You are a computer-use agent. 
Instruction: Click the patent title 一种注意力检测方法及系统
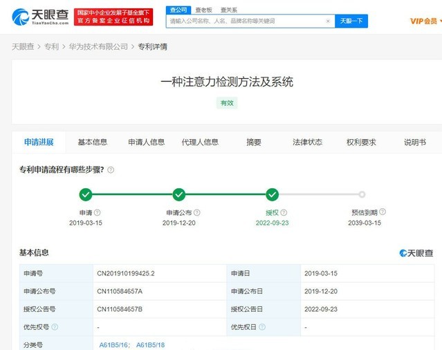coord(227,82)
